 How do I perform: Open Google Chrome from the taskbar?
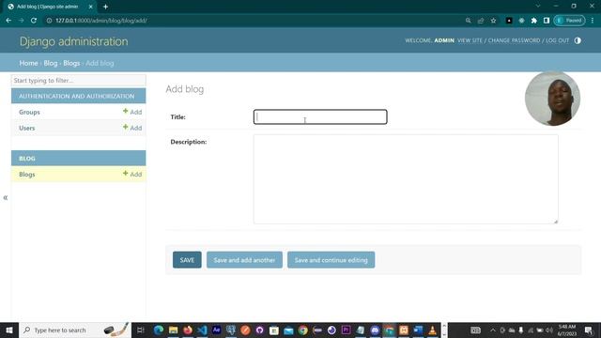(302, 330)
